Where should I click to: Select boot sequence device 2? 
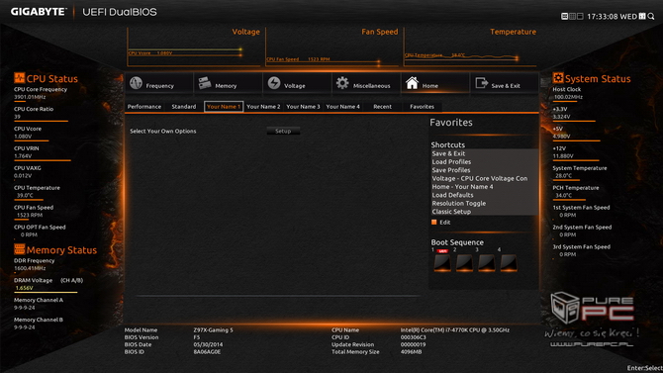464,262
